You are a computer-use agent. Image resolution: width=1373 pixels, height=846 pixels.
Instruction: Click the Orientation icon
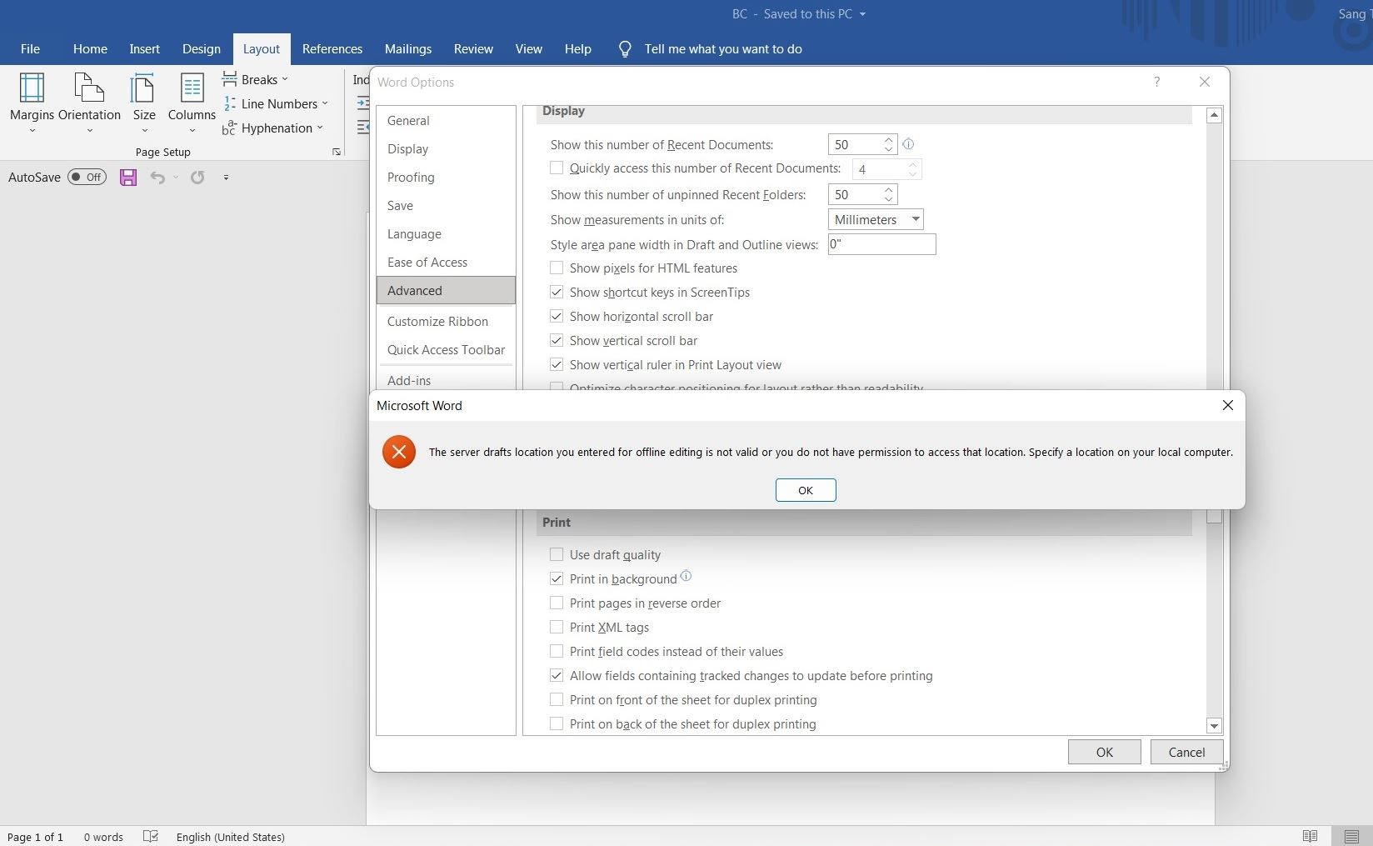pyautogui.click(x=89, y=102)
